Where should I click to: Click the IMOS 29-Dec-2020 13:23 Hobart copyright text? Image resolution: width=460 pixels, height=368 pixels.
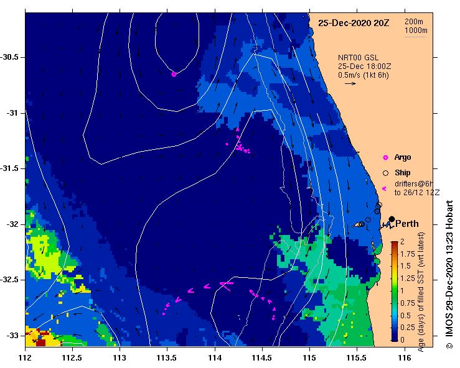point(449,274)
